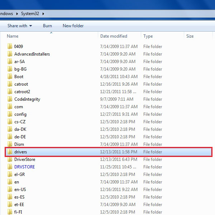Open the 0409 folder icon

tap(10, 46)
